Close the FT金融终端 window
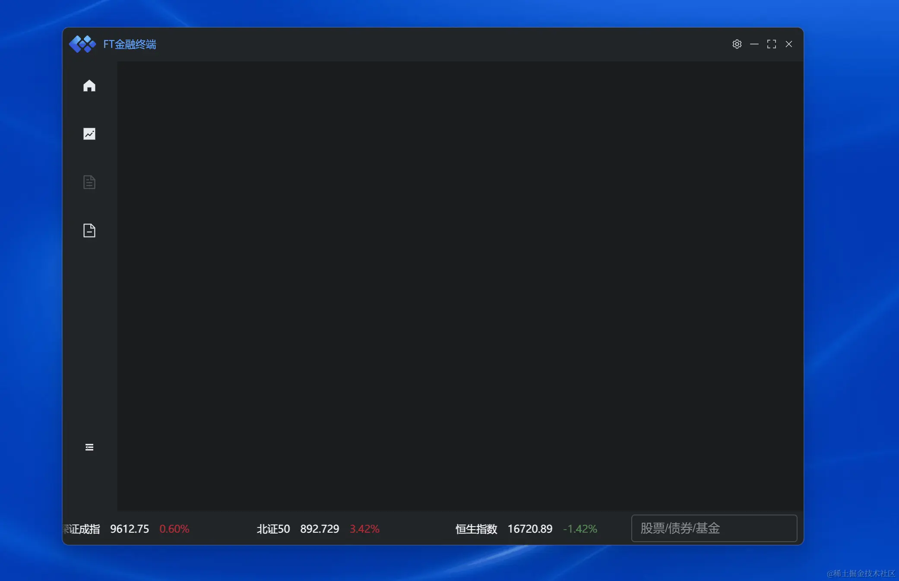The image size is (899, 581). tap(788, 44)
